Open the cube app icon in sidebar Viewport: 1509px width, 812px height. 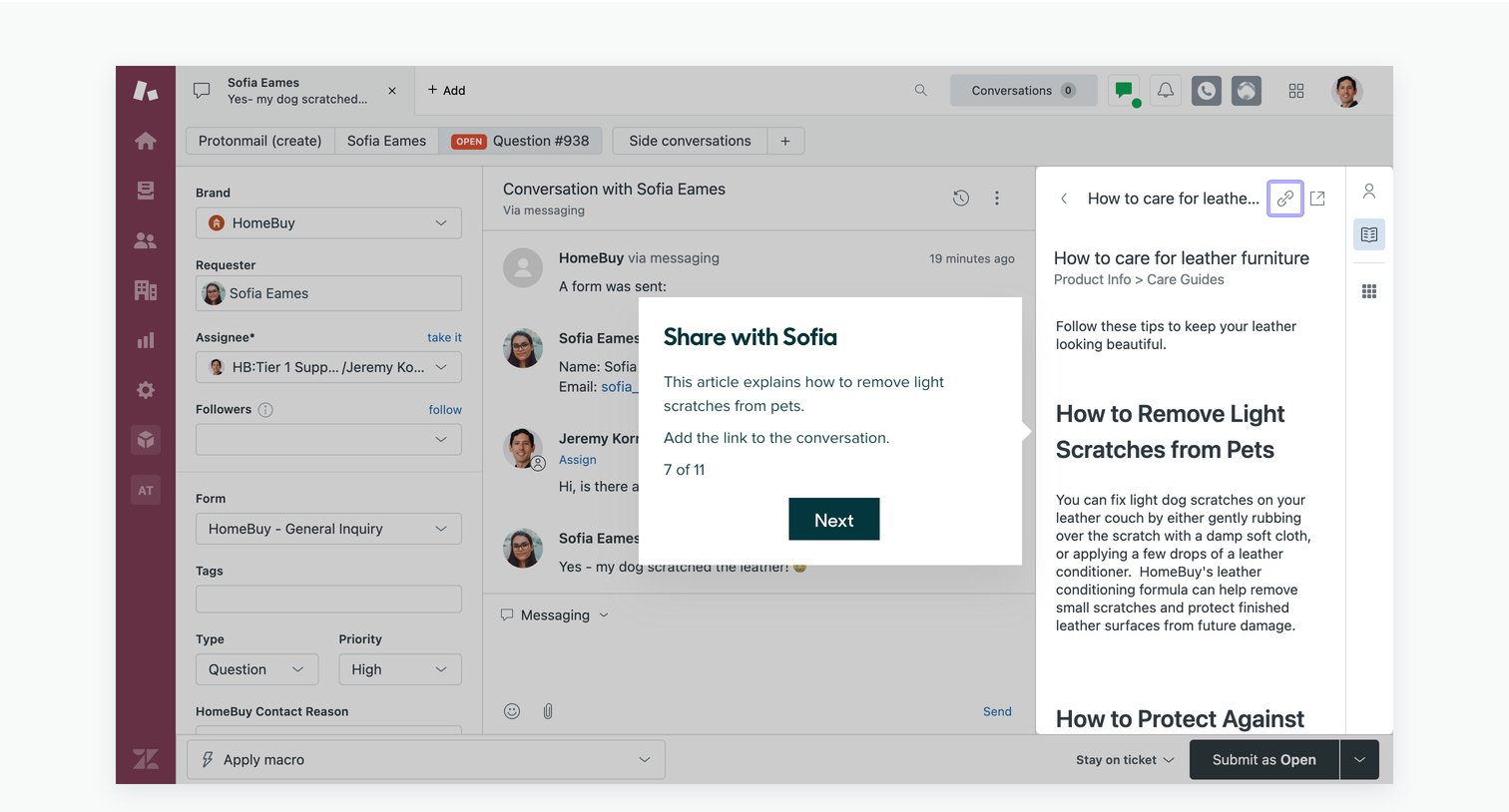point(146,439)
